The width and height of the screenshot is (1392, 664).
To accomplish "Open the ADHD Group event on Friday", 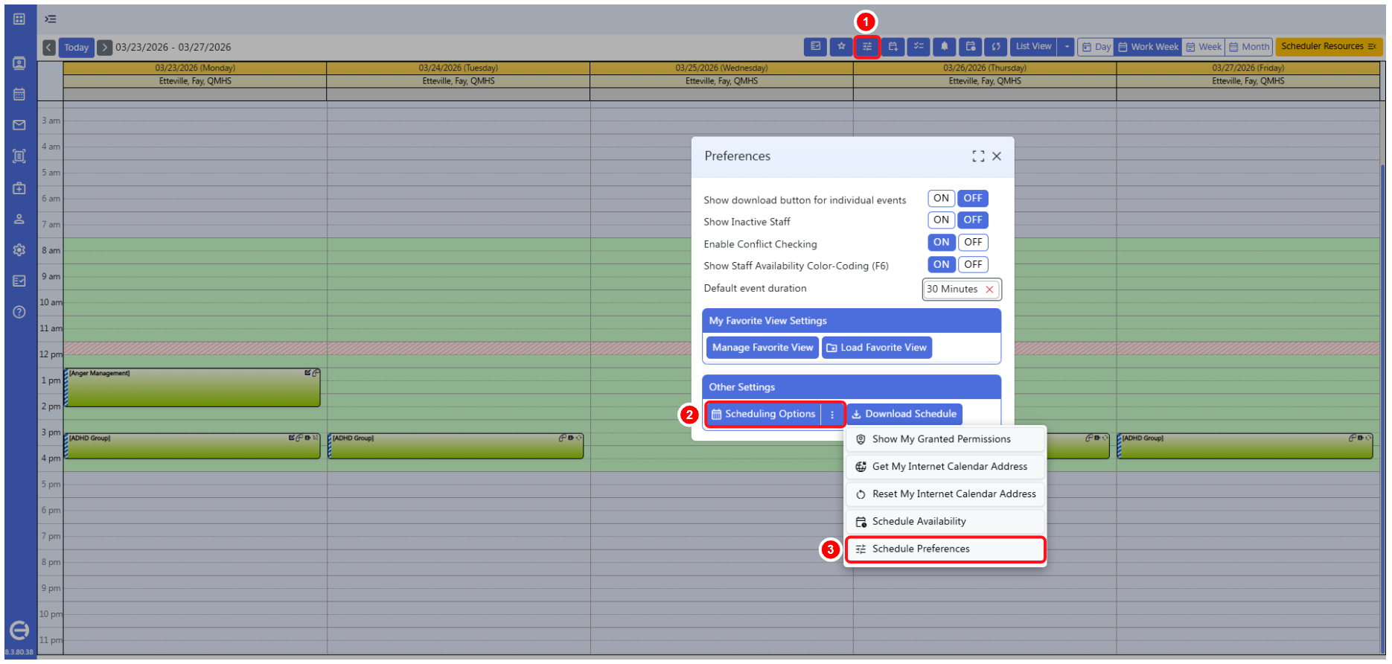I will [x=1245, y=447].
